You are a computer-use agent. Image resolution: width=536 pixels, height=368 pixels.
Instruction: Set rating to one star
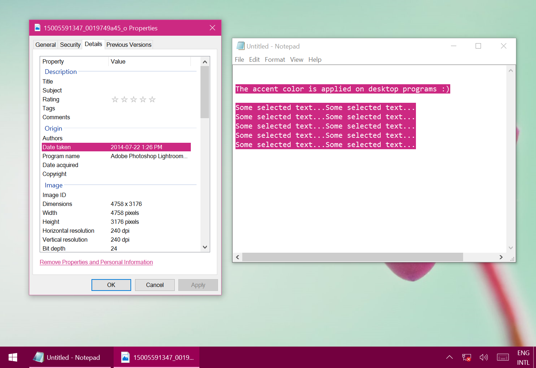(x=115, y=100)
